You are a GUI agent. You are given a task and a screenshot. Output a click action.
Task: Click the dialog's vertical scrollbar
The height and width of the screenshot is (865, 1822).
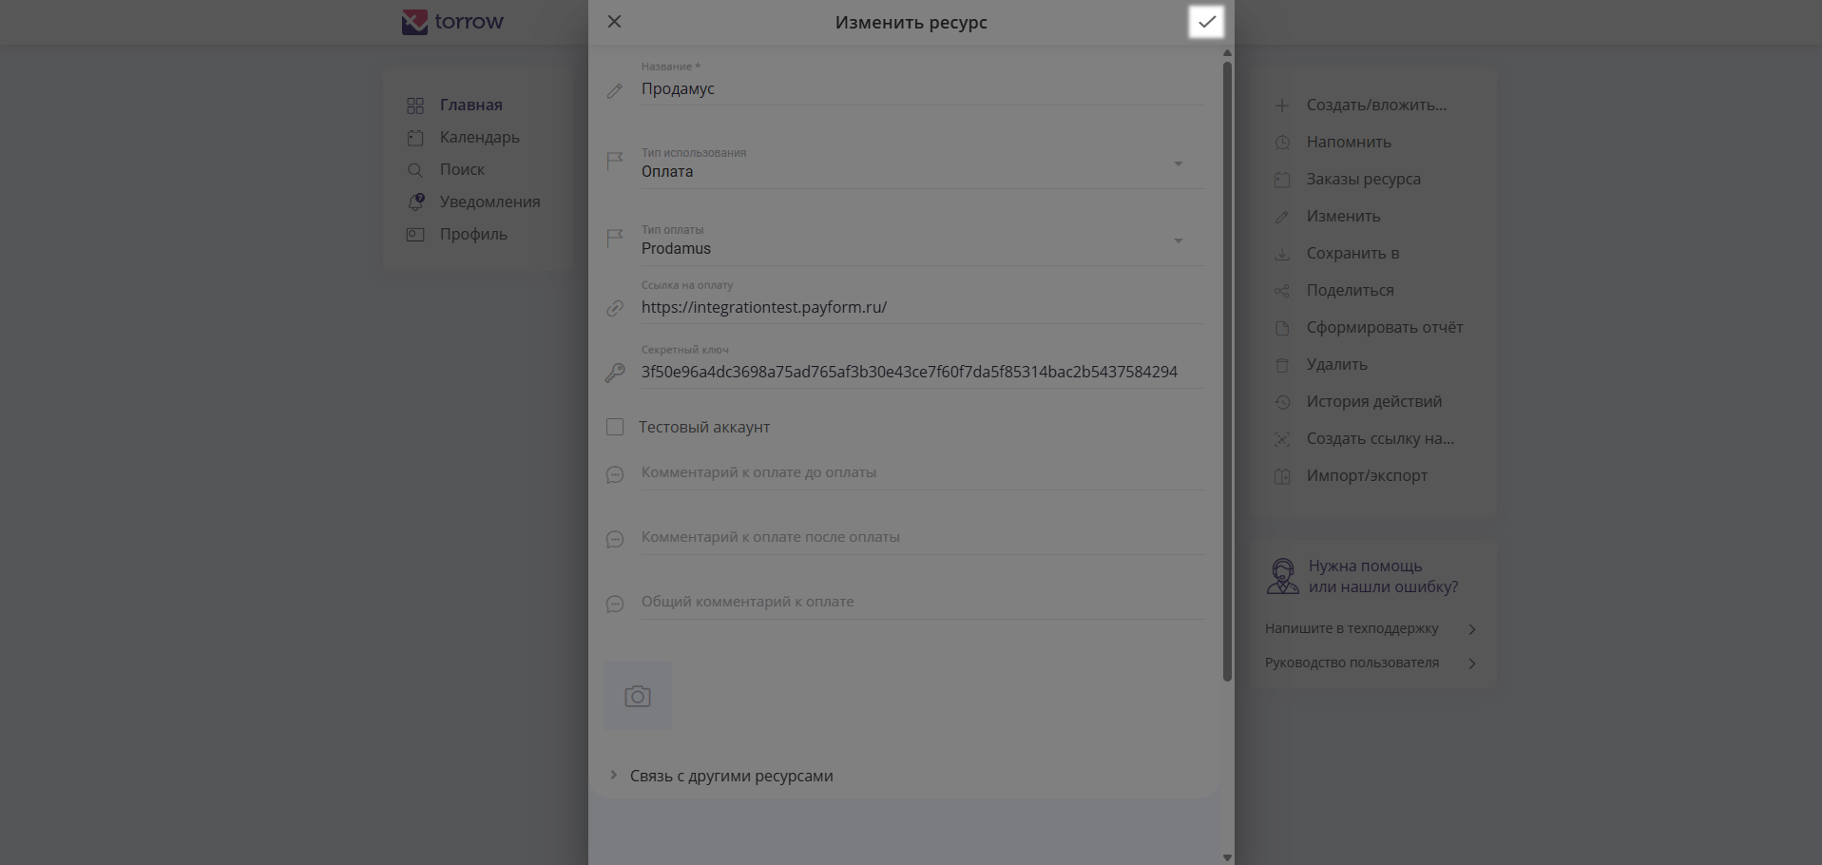[x=1227, y=371]
